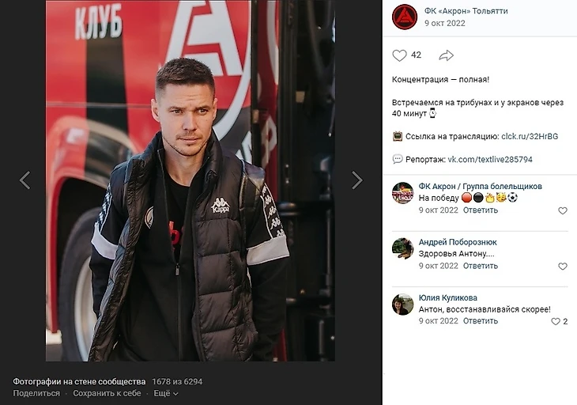Like Andrey Poboroznyuk's comment
This screenshot has width=577, height=405.
tap(563, 267)
